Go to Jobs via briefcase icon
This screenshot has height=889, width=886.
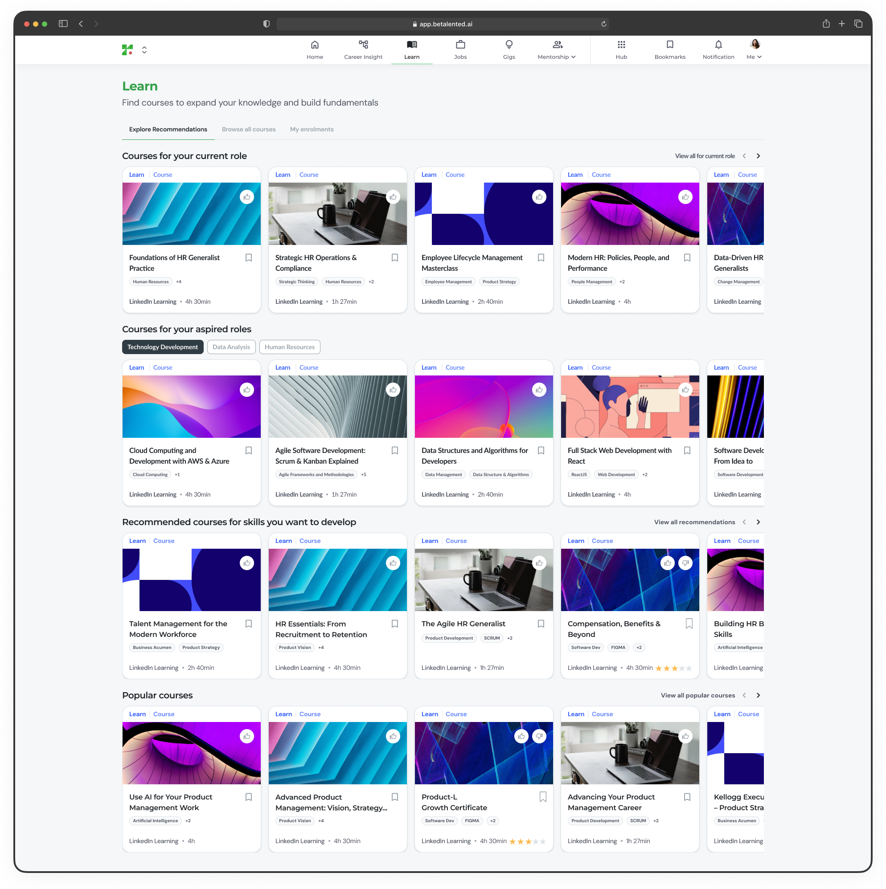pyautogui.click(x=460, y=45)
